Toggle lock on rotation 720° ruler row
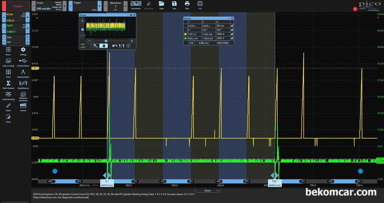This screenshot has height=203, width=384. tap(232, 30)
